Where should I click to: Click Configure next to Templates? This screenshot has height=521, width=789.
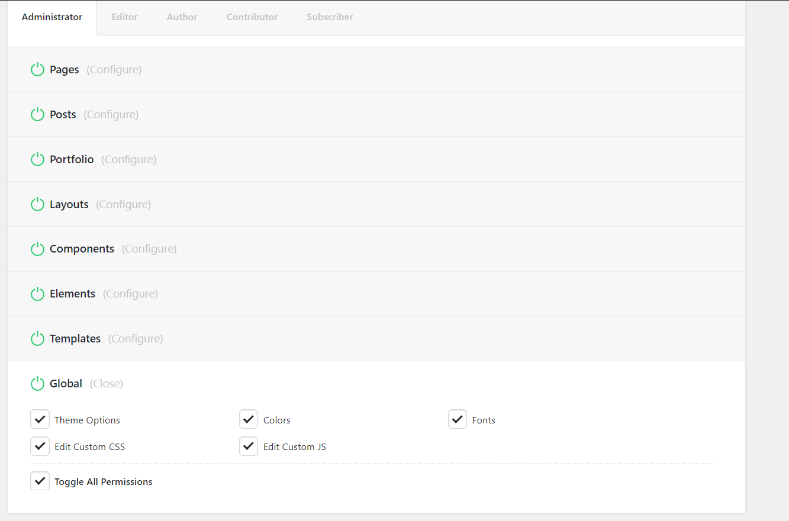(136, 339)
